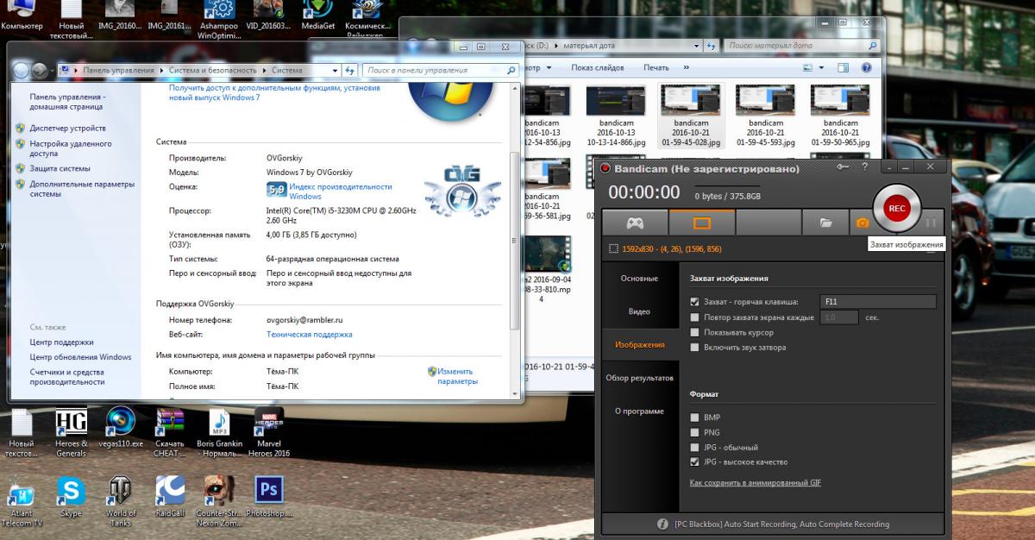1035x540 pixels.
Task: Select the game recording mode gamepad icon
Action: pyautogui.click(x=635, y=223)
